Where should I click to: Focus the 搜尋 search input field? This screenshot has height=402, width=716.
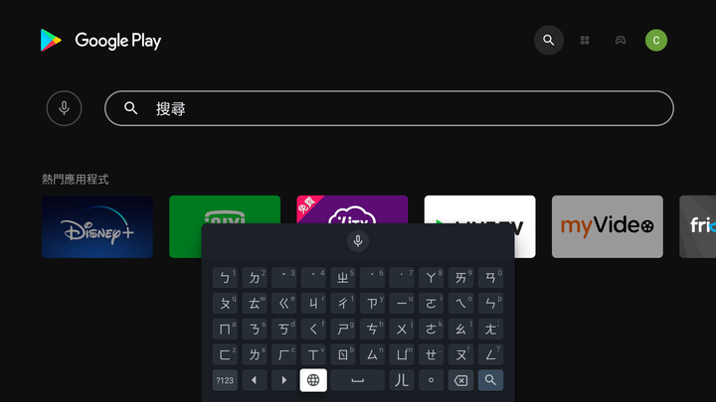389,108
